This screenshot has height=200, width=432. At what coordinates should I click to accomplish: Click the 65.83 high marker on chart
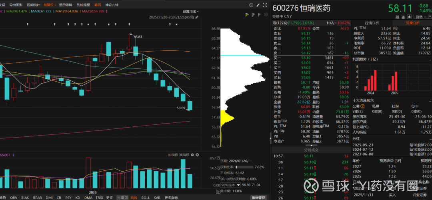138,36
